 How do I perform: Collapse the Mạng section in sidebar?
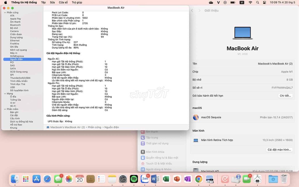tap(5, 93)
